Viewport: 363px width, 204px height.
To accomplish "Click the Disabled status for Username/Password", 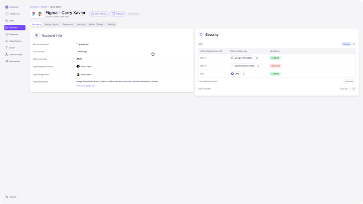I will (x=275, y=66).
